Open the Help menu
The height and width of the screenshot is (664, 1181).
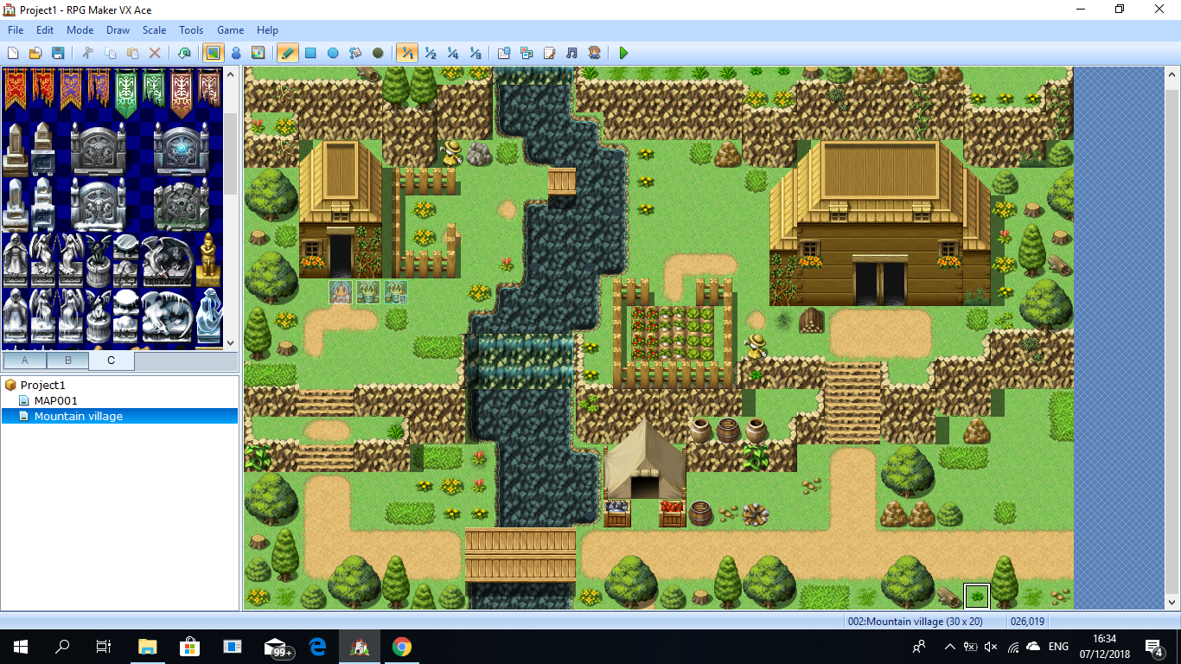tap(268, 30)
